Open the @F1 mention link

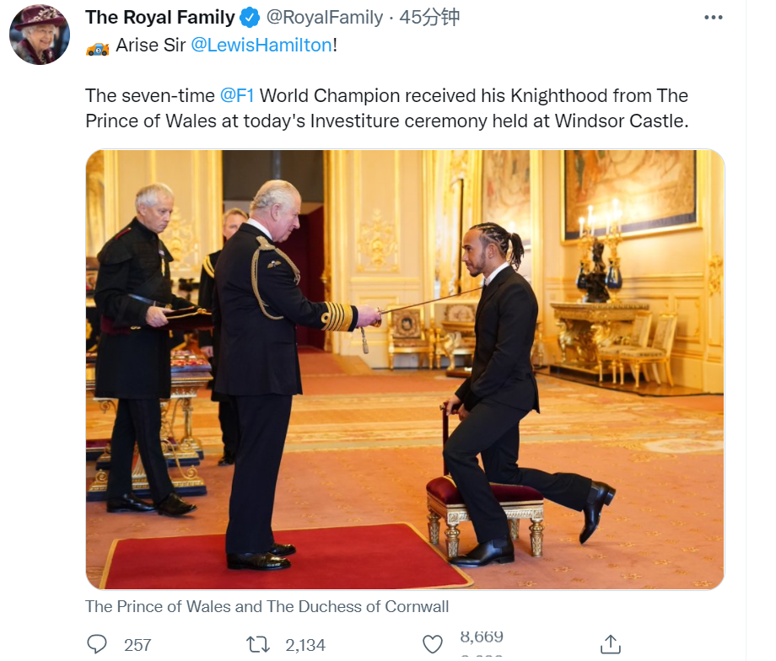237,95
